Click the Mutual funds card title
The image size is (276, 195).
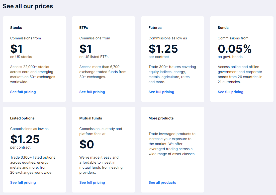tap(90, 118)
